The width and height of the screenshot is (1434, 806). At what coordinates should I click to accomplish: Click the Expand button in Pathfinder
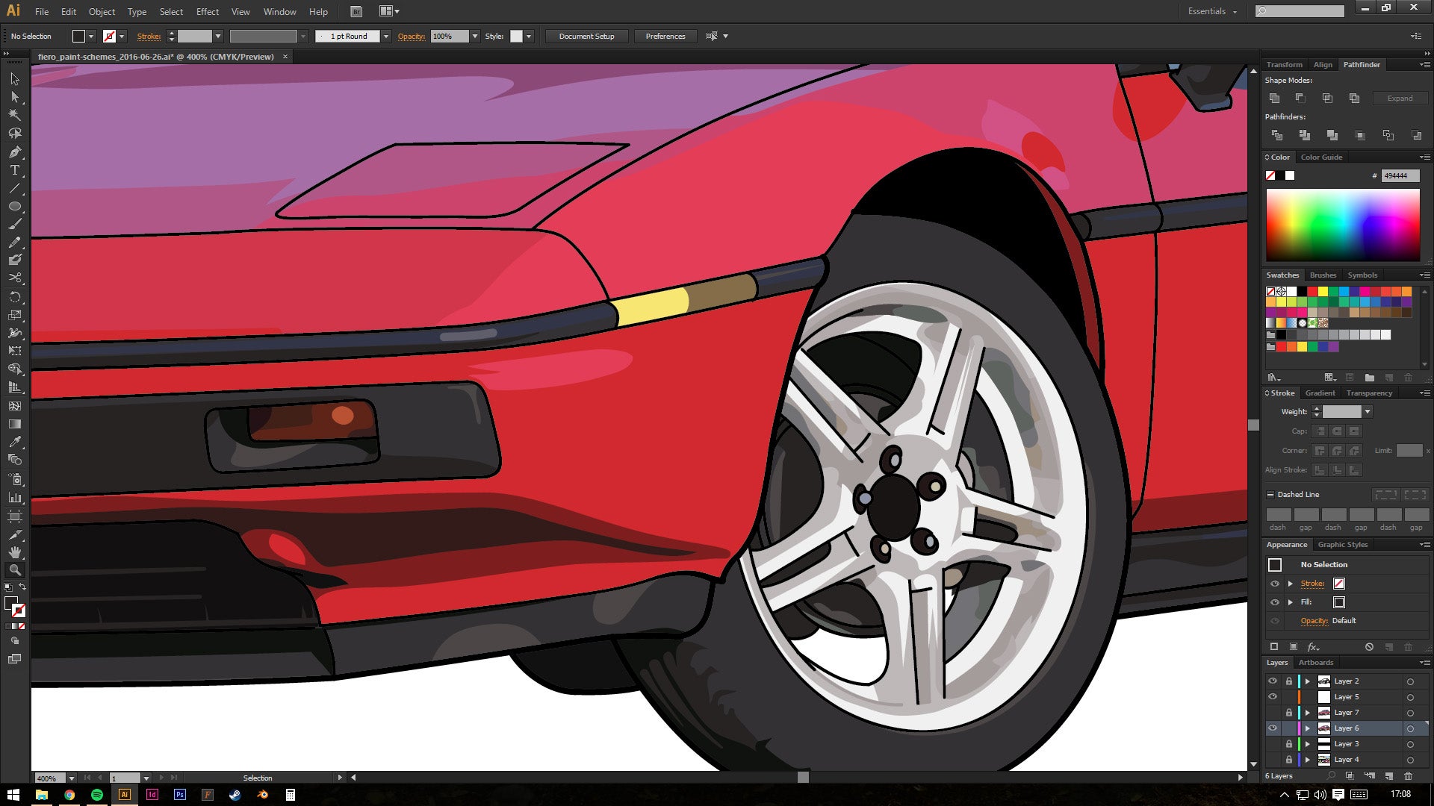1400,99
